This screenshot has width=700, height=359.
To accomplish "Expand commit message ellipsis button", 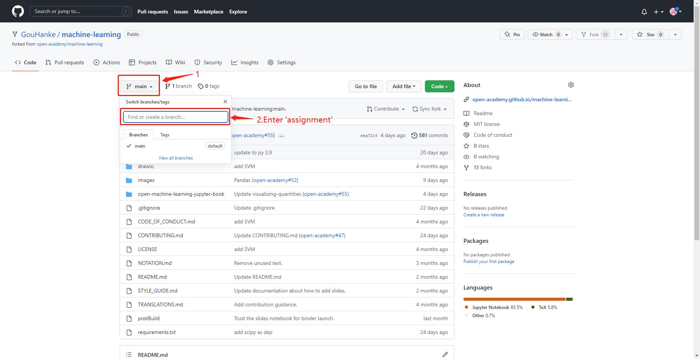I will pos(281,136).
